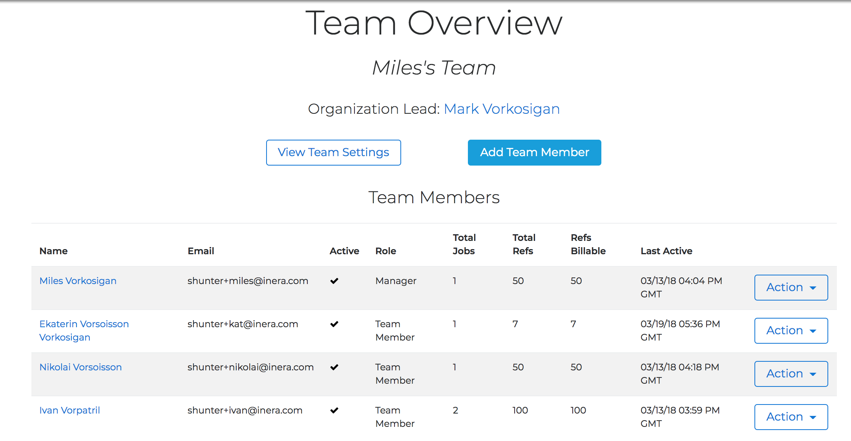Screen dimensions: 851x441
Task: Select email shunter+kat@inera.com
Action: point(243,324)
